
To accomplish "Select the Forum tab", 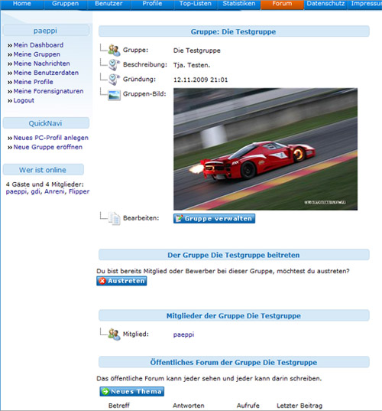I will 282,4.
